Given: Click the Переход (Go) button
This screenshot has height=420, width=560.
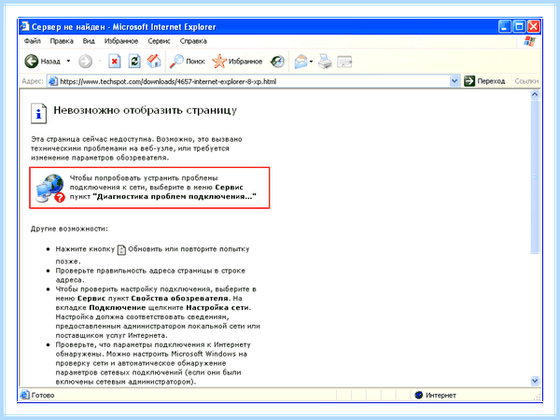Looking at the screenshot, I should pyautogui.click(x=484, y=81).
